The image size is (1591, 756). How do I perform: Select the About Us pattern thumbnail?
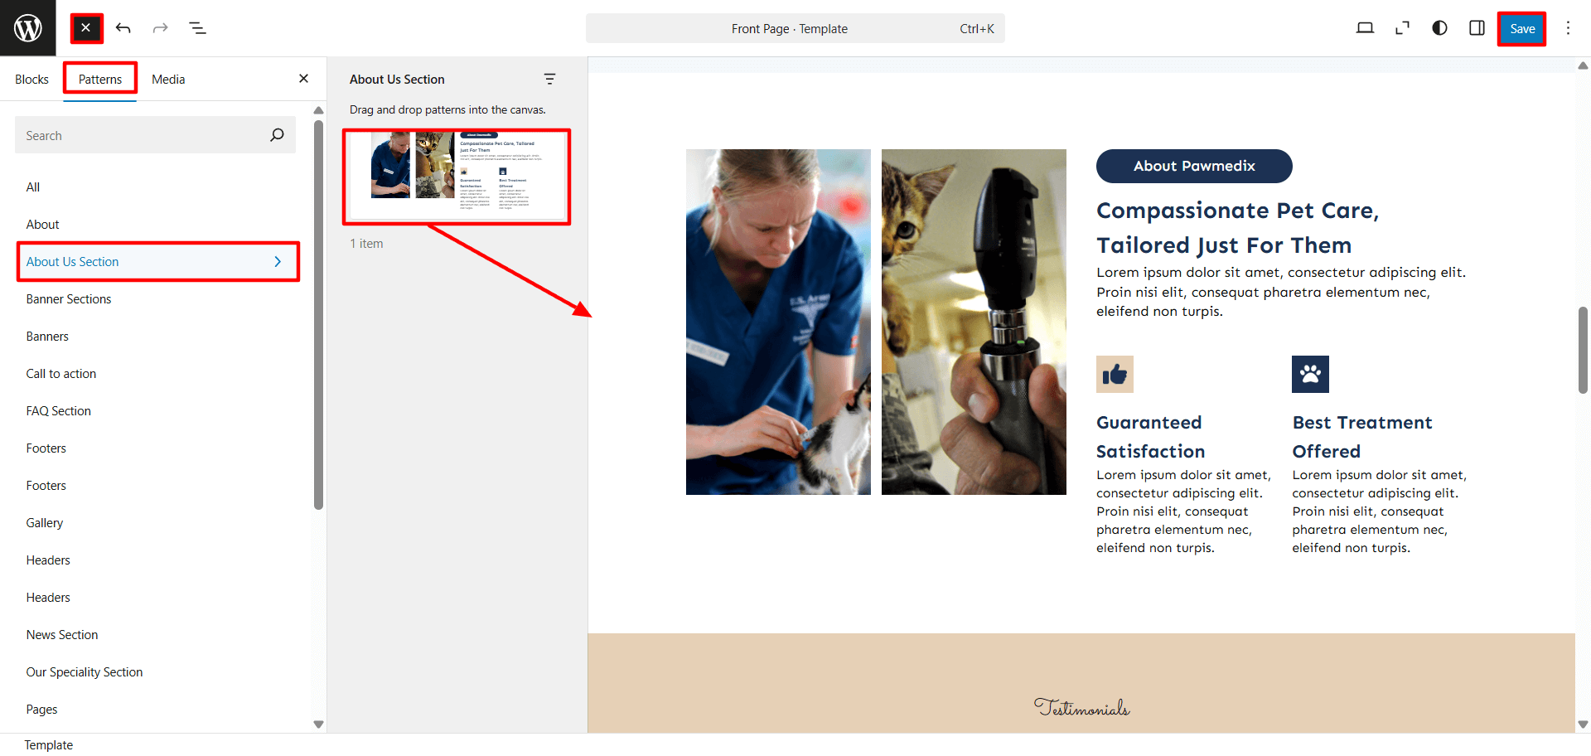457,176
